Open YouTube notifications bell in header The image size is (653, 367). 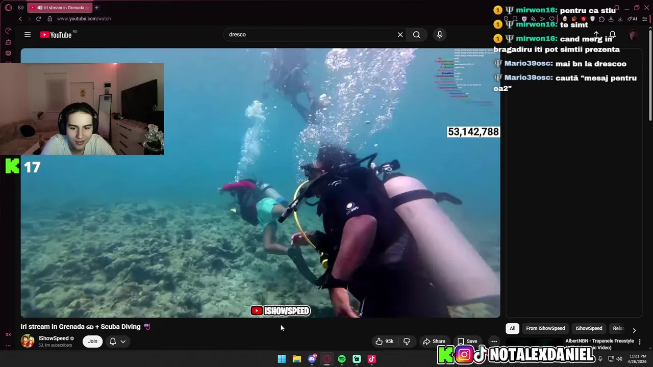[612, 35]
